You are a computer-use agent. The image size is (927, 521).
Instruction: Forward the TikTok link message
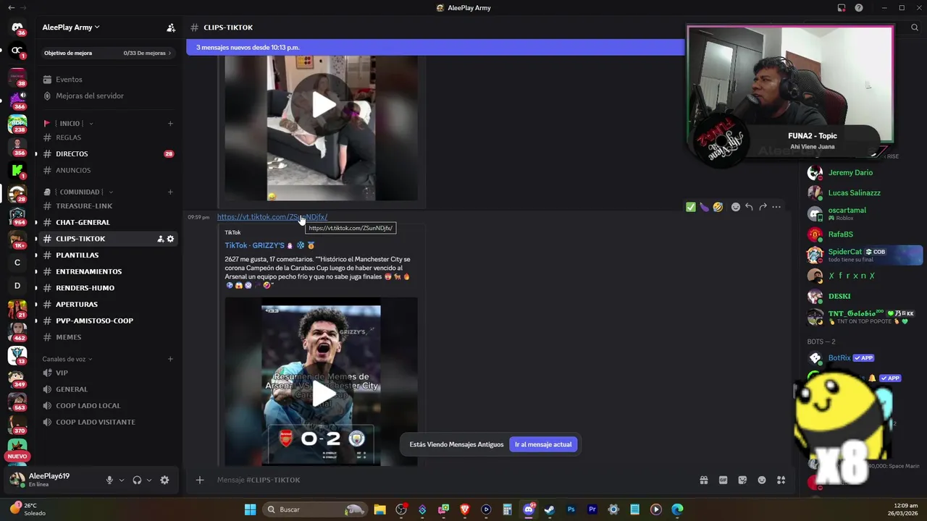pos(763,207)
